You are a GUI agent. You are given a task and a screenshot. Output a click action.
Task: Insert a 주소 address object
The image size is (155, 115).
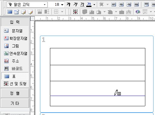coord(12,61)
